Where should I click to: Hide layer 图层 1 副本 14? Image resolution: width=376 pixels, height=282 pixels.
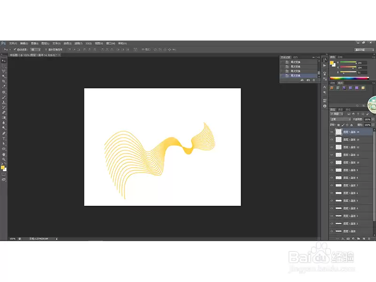point(332,132)
